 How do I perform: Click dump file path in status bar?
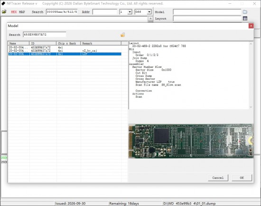click(x=189, y=203)
